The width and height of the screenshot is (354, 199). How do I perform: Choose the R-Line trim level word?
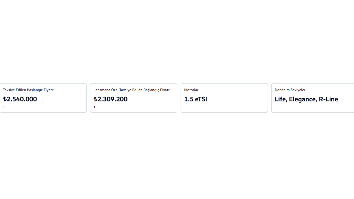tap(328, 99)
